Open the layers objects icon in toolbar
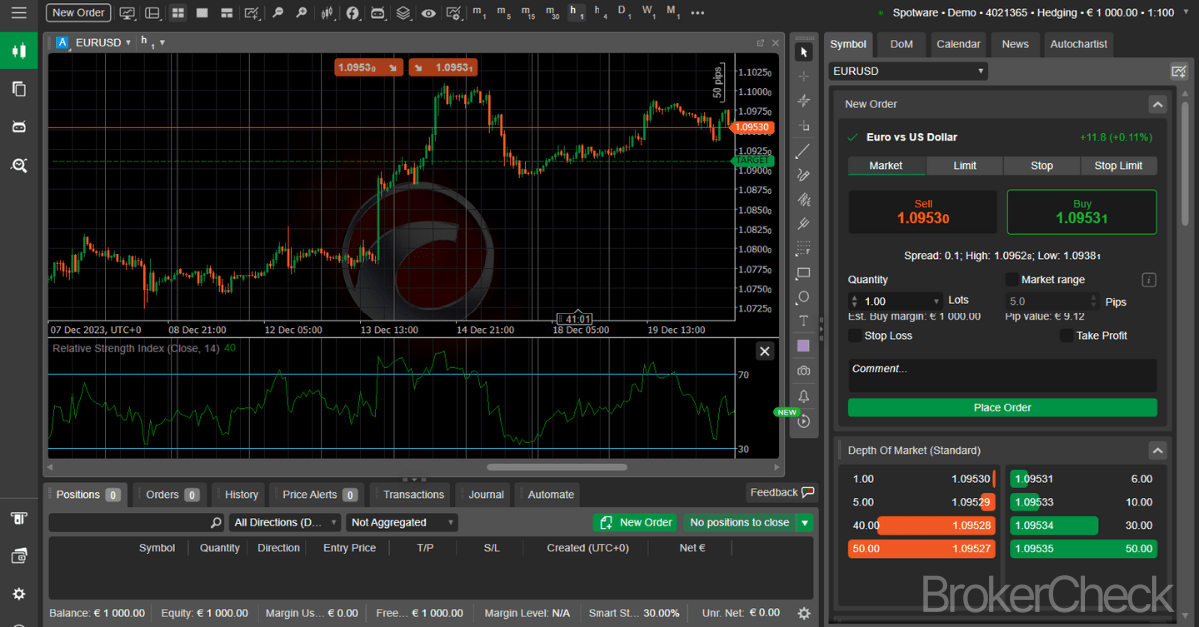Viewport: 1199px width, 627px height. [402, 13]
